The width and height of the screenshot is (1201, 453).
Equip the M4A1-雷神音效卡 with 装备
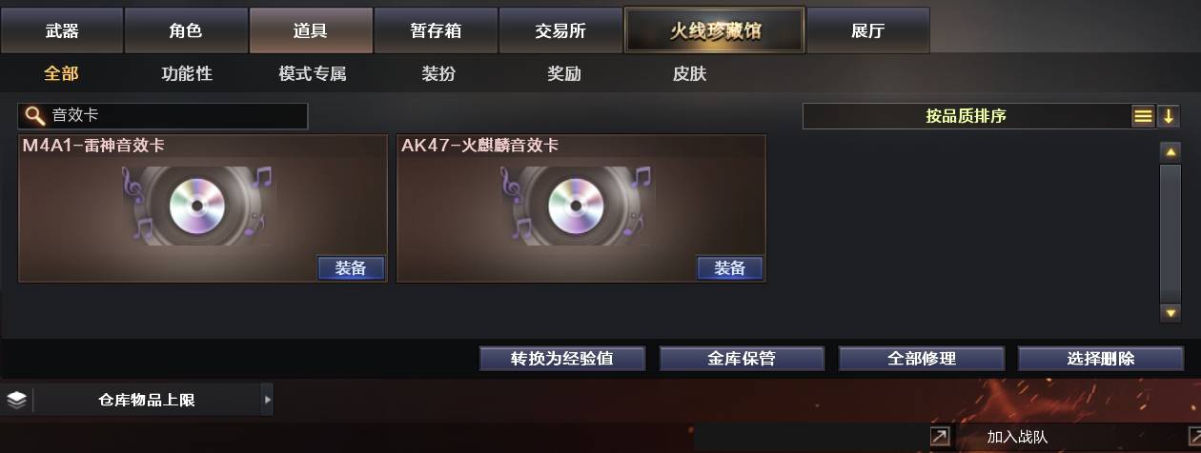pyautogui.click(x=351, y=268)
